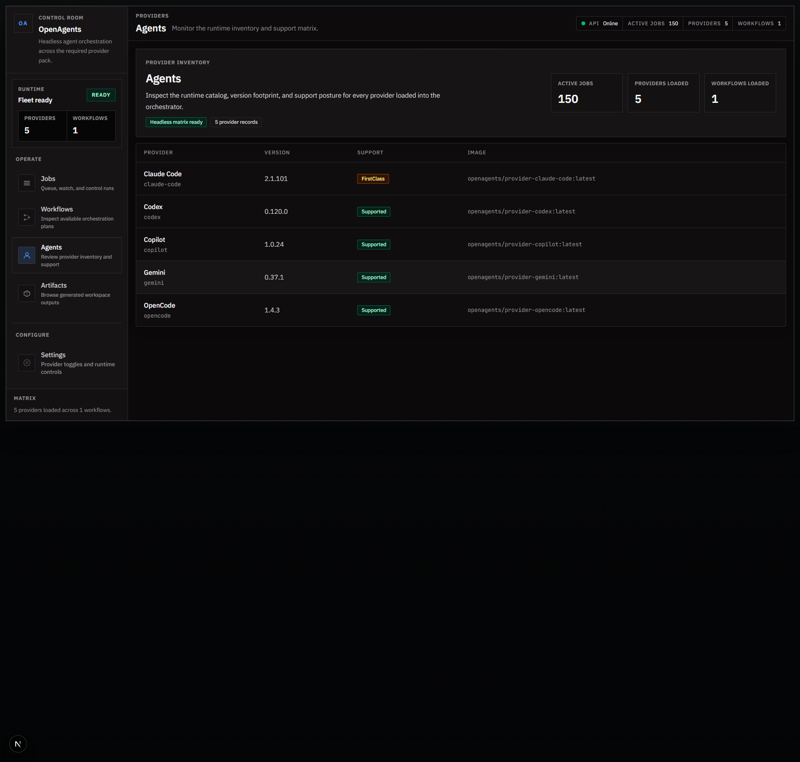800x762 pixels.
Task: Click the Providers 5 header chip
Action: click(x=708, y=23)
